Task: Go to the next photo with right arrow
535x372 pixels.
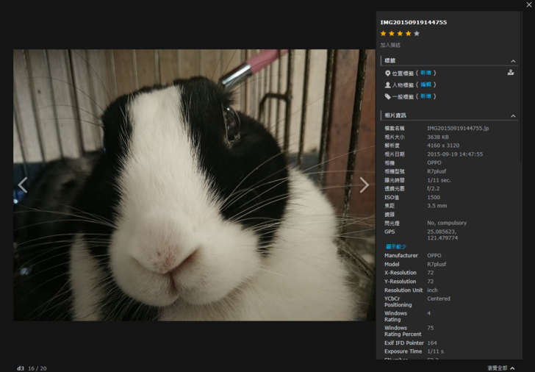Action: point(364,185)
